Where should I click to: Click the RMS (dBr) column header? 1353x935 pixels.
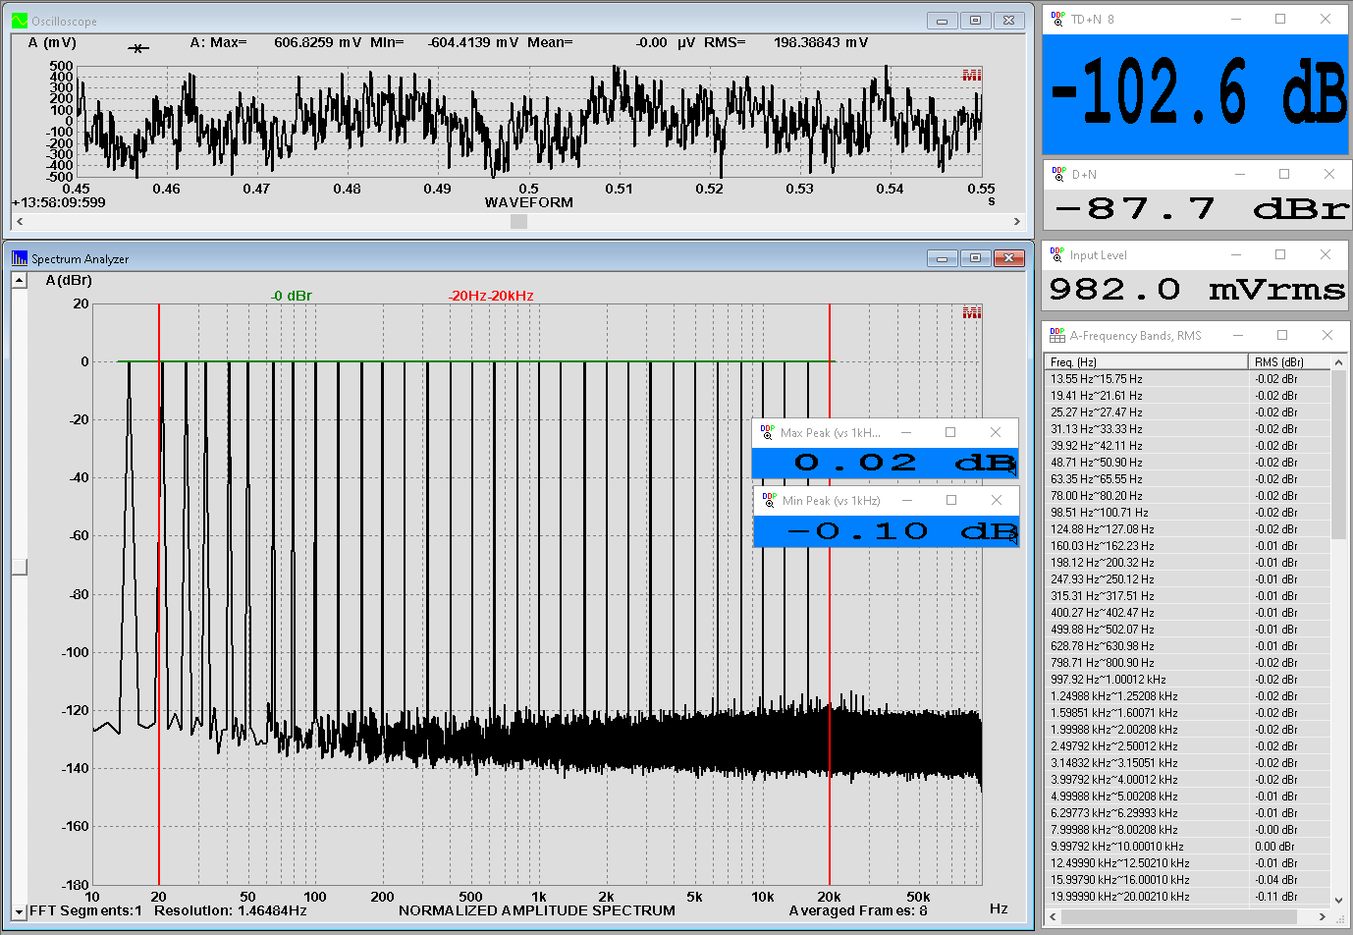point(1289,362)
